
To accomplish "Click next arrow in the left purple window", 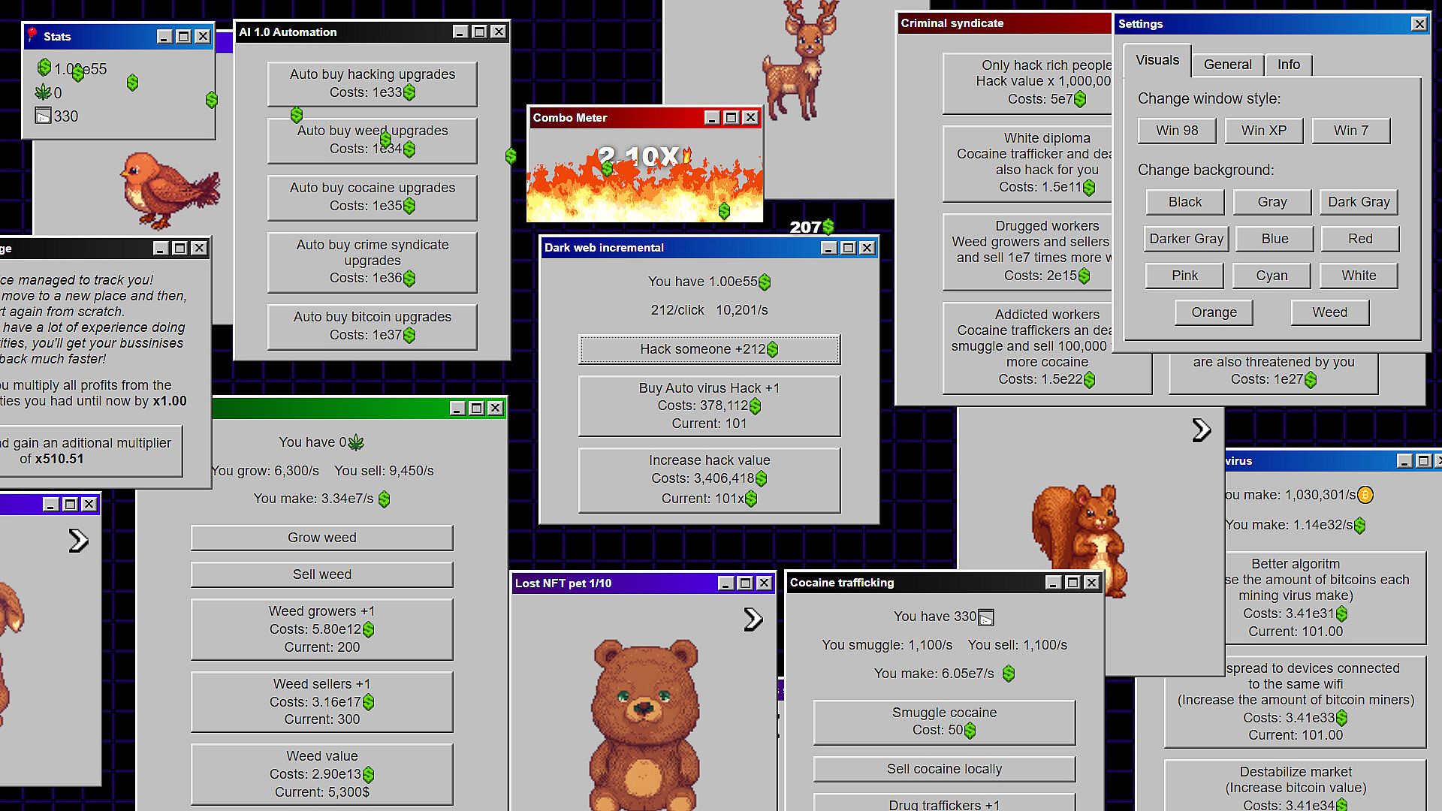I will tap(78, 541).
